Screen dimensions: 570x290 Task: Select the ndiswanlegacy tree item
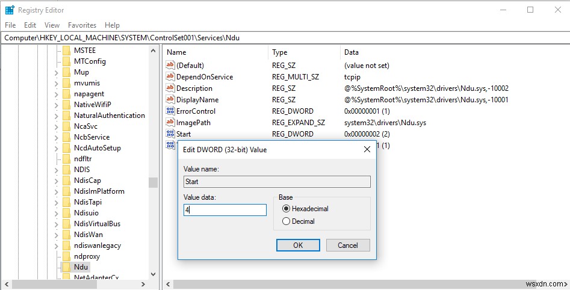pos(98,245)
